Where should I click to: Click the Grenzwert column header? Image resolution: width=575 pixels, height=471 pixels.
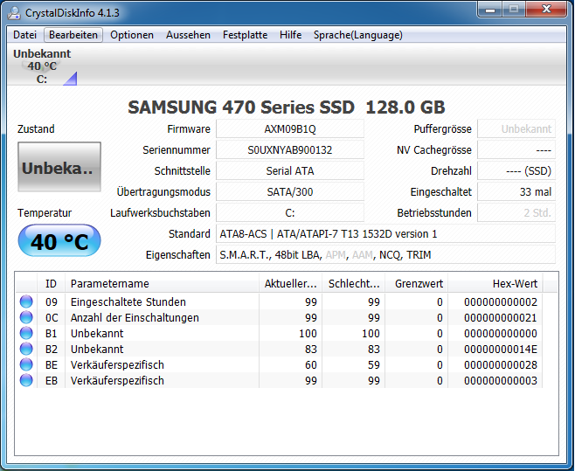point(417,283)
